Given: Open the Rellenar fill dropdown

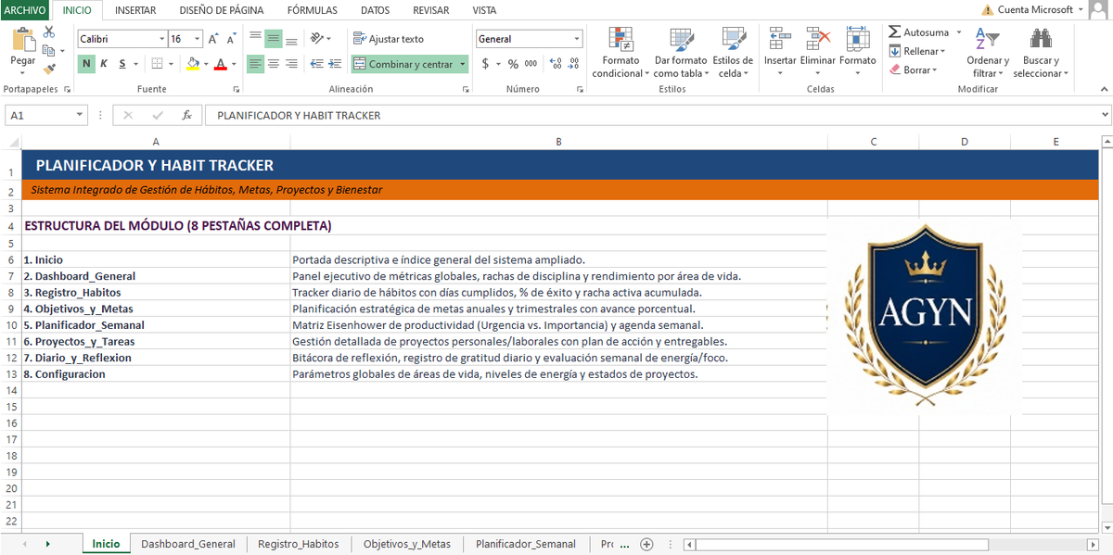Looking at the screenshot, I should pos(917,51).
